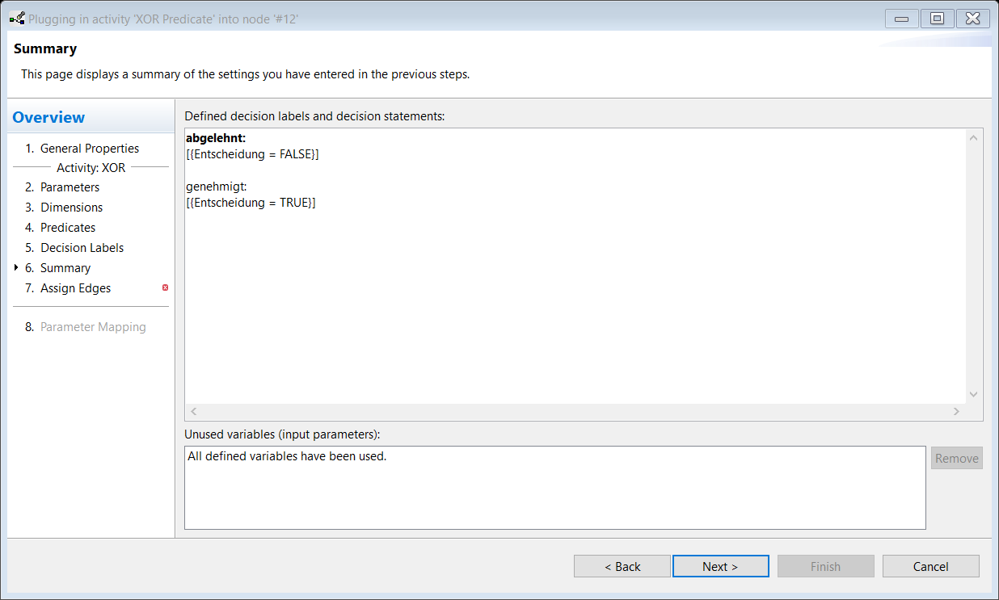999x600 pixels.
Task: Click the left arrow of the horizontal scrollbar
Action: click(x=194, y=412)
